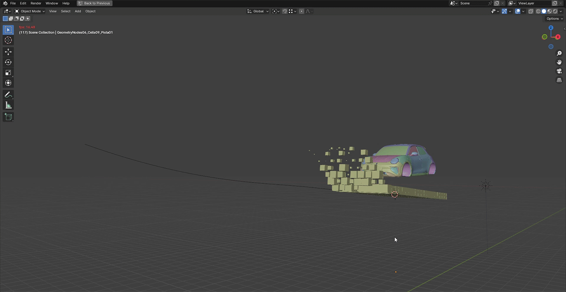The height and width of the screenshot is (292, 566).
Task: Toggle camera view with camera icon
Action: click(560, 71)
